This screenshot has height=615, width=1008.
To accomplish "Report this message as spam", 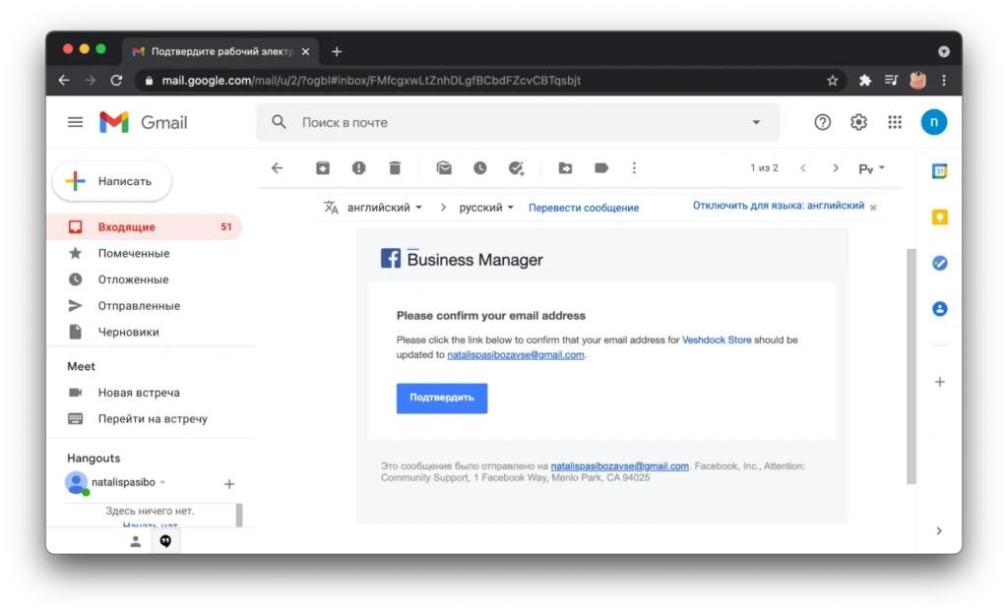I will pos(358,168).
